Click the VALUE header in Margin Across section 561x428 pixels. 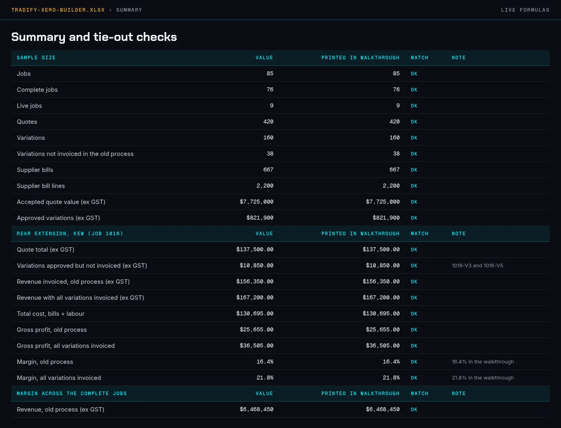264,394
